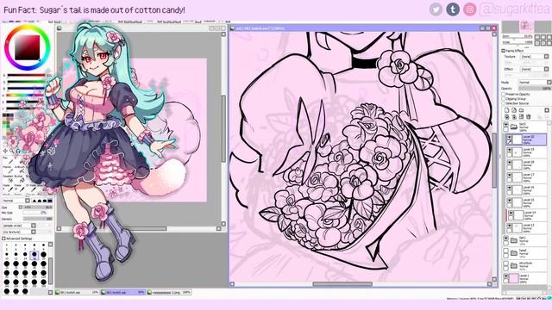Enable Clipping Group checkbox
The height and width of the screenshot is (310, 552).
pos(504,99)
